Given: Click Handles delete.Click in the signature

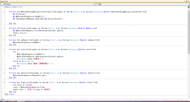Looking at the screenshot, I should pyautogui.click(x=90, y=73).
